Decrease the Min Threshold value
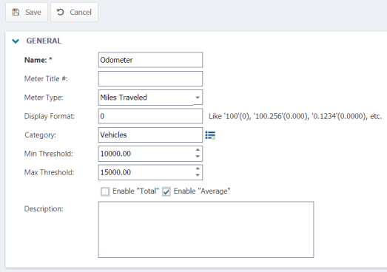Image resolution: width=387 pixels, height=272 pixels. click(198, 157)
